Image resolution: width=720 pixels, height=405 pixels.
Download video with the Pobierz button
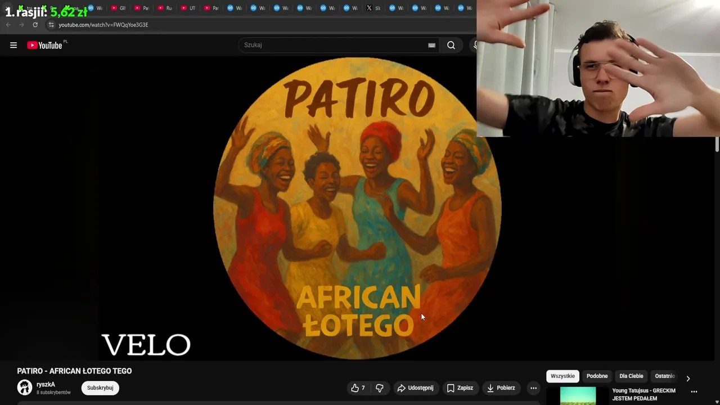click(x=501, y=388)
